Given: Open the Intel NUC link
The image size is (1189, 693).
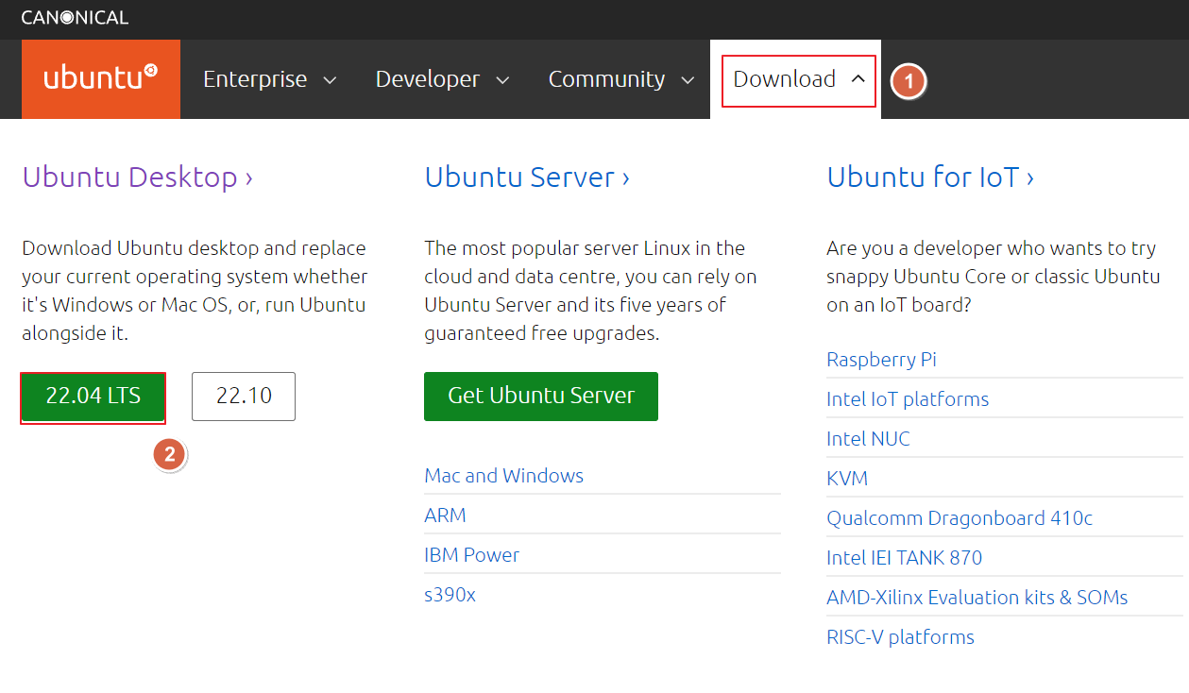Looking at the screenshot, I should (x=869, y=439).
